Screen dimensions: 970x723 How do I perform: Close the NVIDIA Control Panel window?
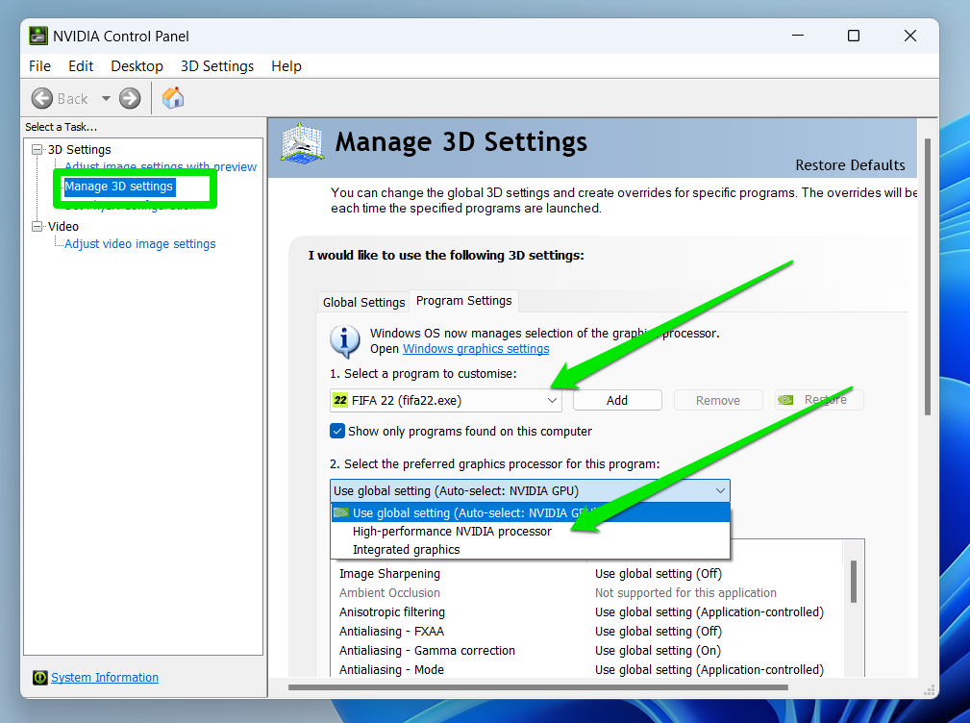tap(910, 36)
